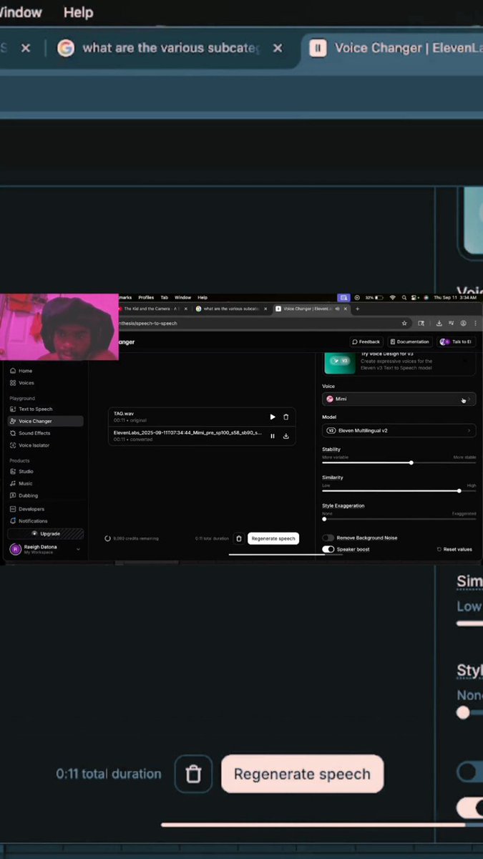The width and height of the screenshot is (483, 859).
Task: Switch to the enlarged Google search tab
Action: tap(170, 48)
